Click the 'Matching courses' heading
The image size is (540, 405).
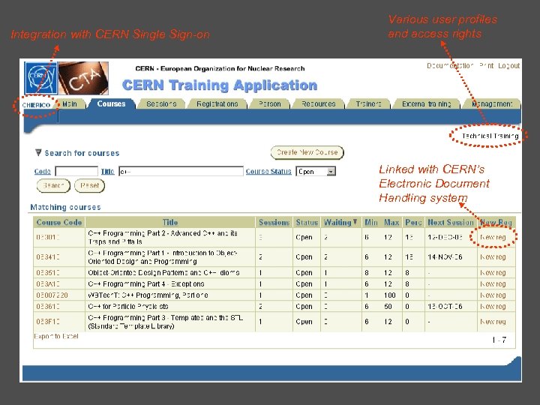point(65,207)
